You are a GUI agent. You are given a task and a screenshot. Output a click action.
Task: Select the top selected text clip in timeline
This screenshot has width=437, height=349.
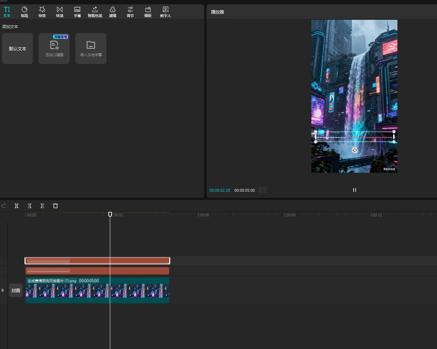tap(97, 261)
